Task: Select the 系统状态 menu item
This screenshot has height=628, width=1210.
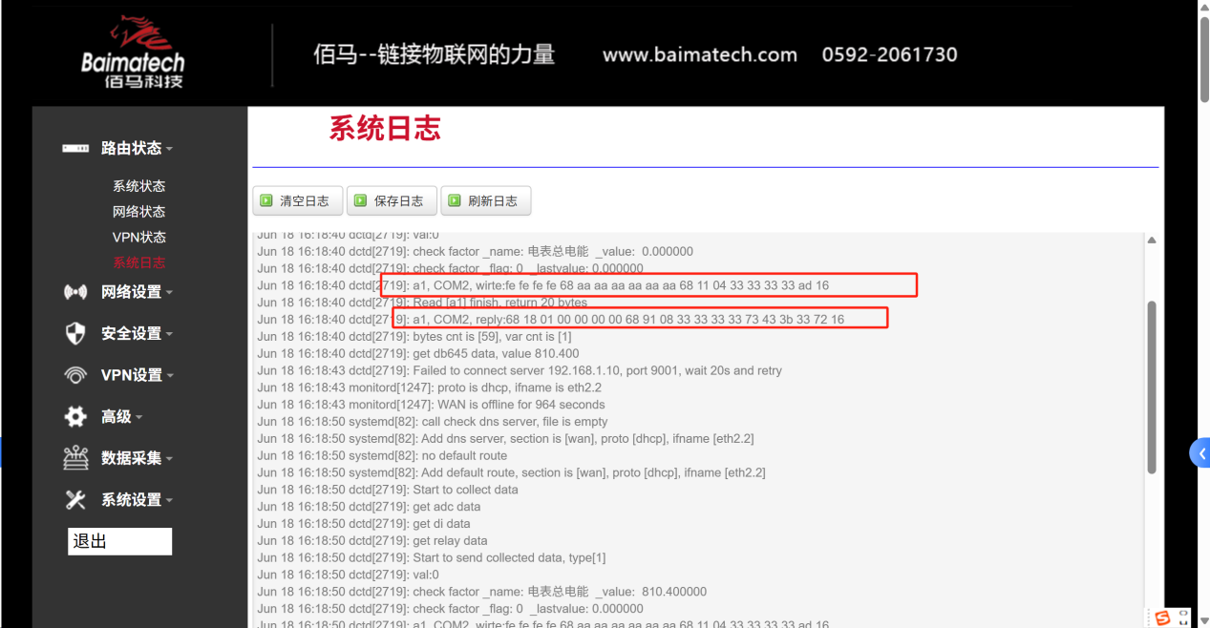Action: coord(138,185)
